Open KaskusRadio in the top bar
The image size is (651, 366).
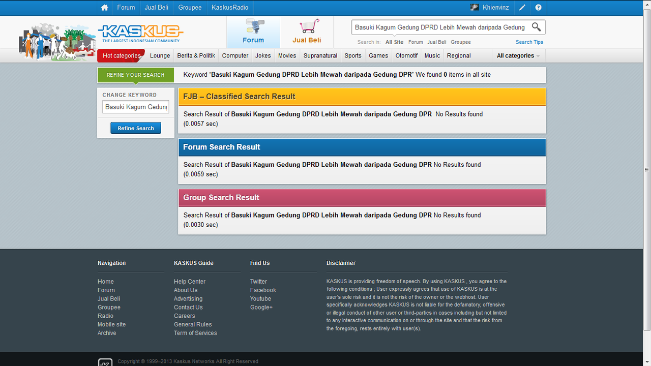click(x=230, y=8)
